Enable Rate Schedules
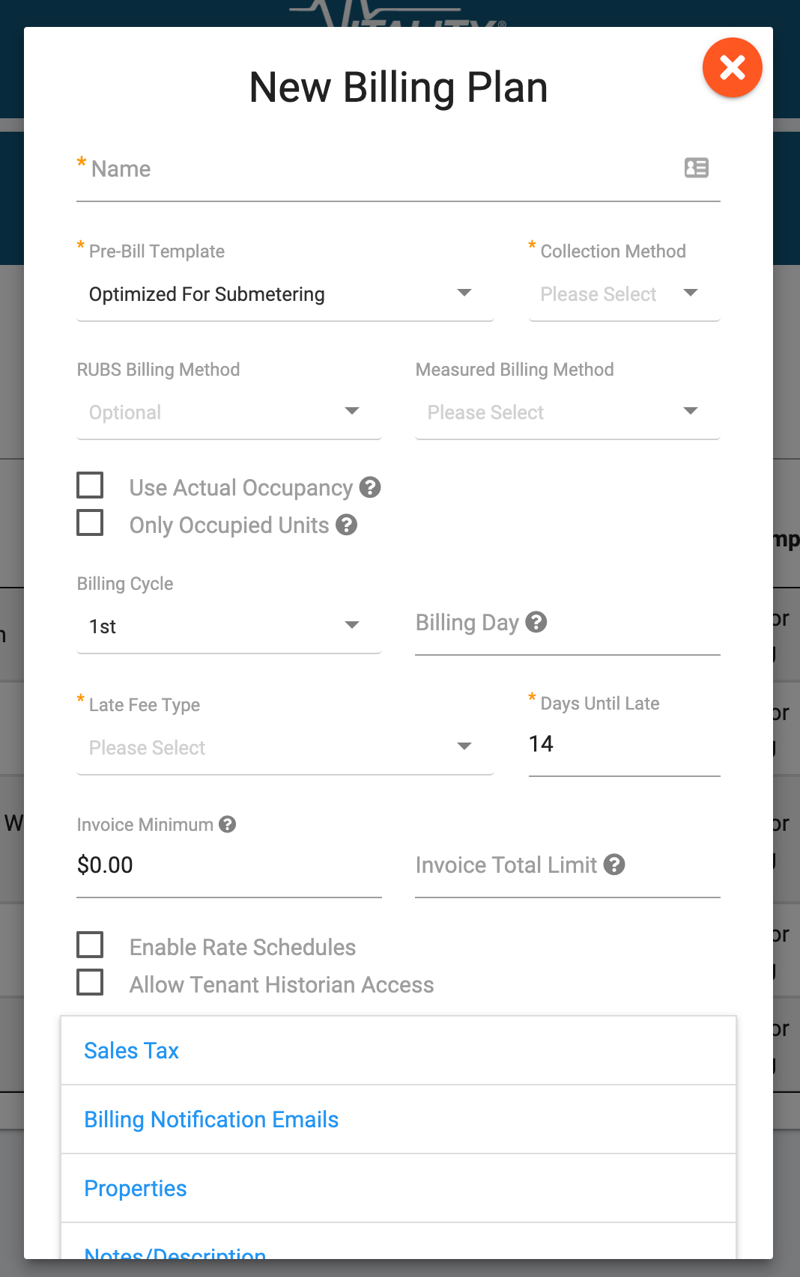This screenshot has height=1277, width=800. [x=90, y=945]
